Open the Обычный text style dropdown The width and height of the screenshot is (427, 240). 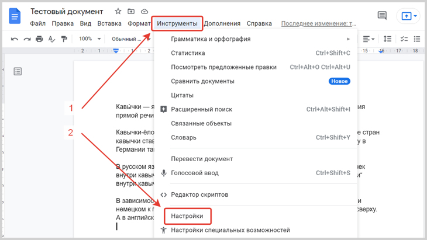[131, 39]
